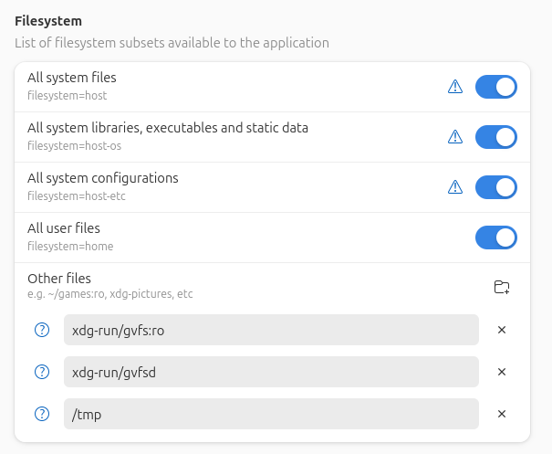Image resolution: width=552 pixels, height=454 pixels.
Task: Select the Other files row label
Action: 59,279
